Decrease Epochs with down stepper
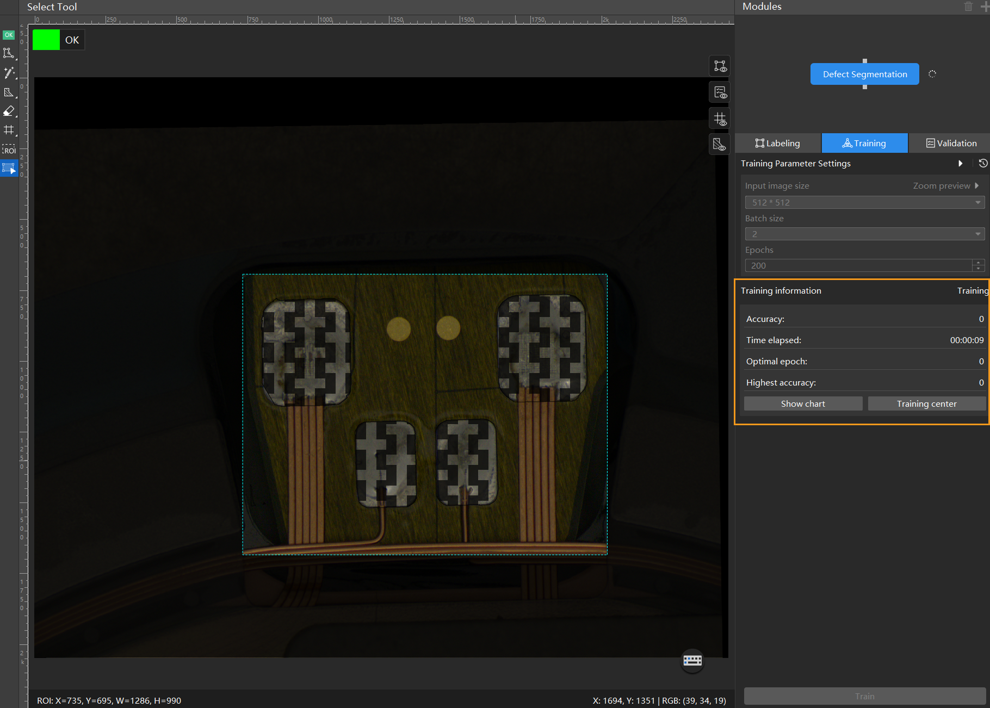This screenshot has height=708, width=990. pos(979,269)
